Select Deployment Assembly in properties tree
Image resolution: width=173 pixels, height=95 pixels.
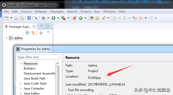tap(39, 73)
